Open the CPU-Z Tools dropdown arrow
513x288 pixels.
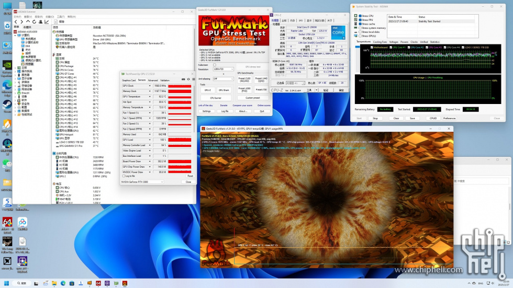(x=316, y=90)
